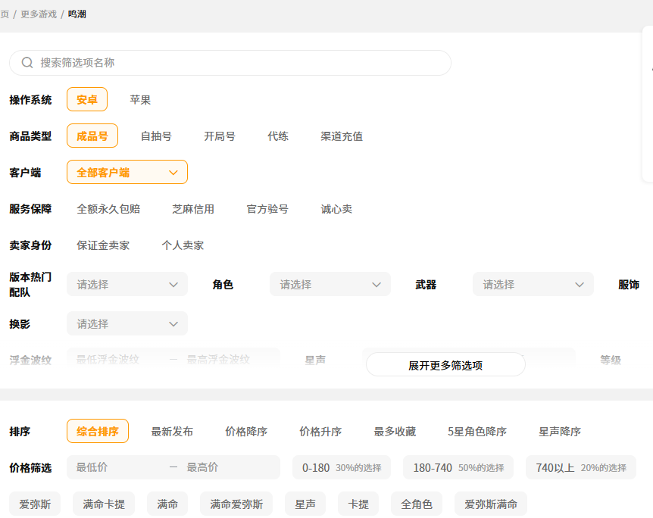Screen dimensions: 653x518
Task: Expand the 版本热门配队 dropdown
Action: click(127, 285)
